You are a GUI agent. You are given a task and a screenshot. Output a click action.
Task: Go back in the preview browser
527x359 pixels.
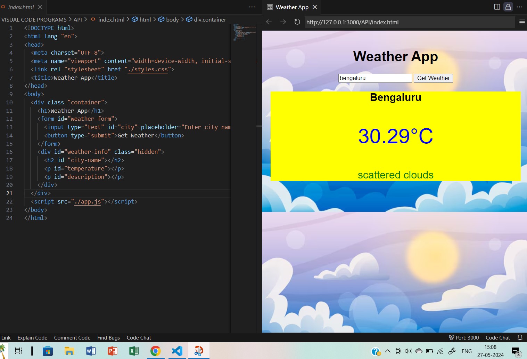269,22
